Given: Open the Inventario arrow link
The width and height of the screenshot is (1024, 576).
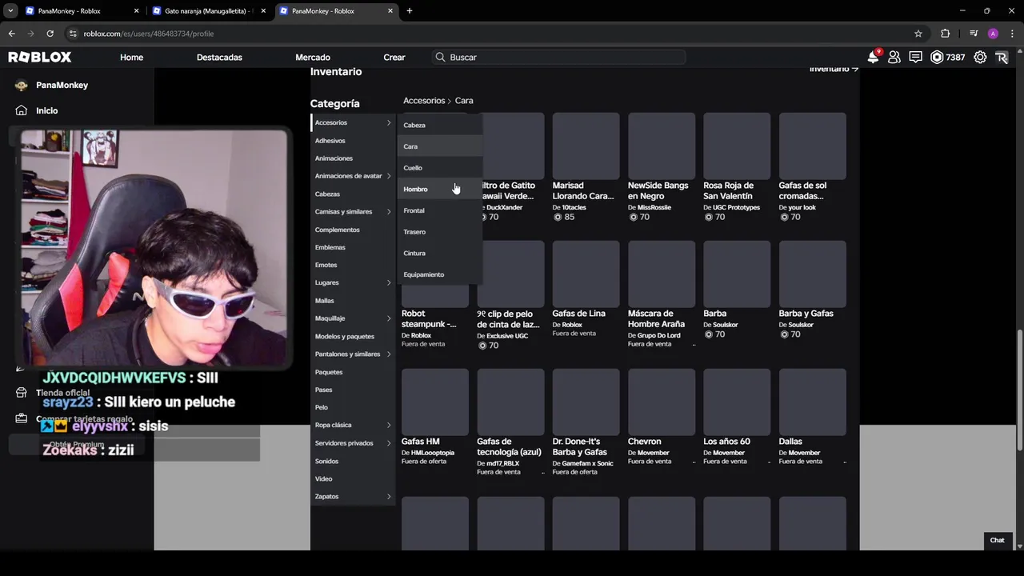Looking at the screenshot, I should tap(834, 70).
